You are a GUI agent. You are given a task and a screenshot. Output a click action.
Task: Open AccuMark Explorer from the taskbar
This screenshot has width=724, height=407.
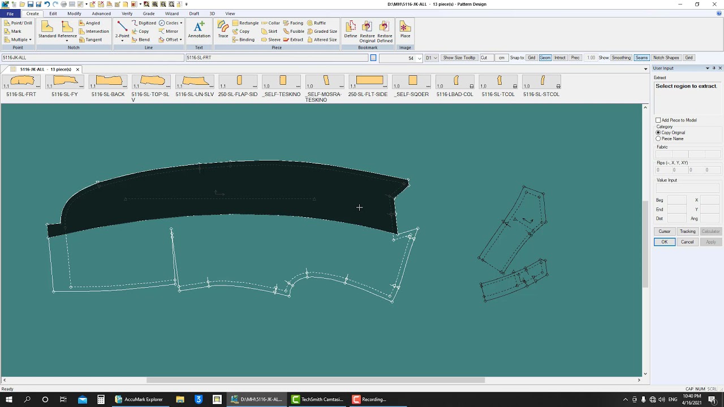point(139,399)
